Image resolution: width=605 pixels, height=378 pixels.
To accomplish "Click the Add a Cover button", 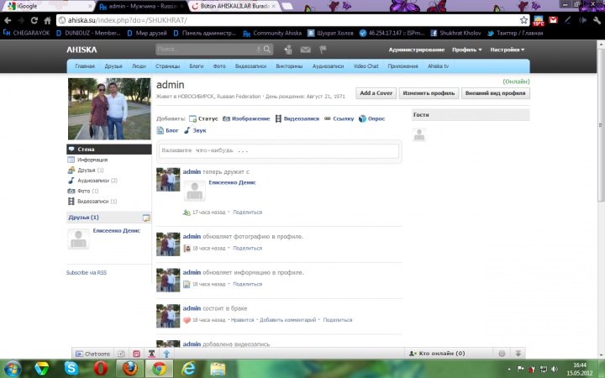I will 376,92.
